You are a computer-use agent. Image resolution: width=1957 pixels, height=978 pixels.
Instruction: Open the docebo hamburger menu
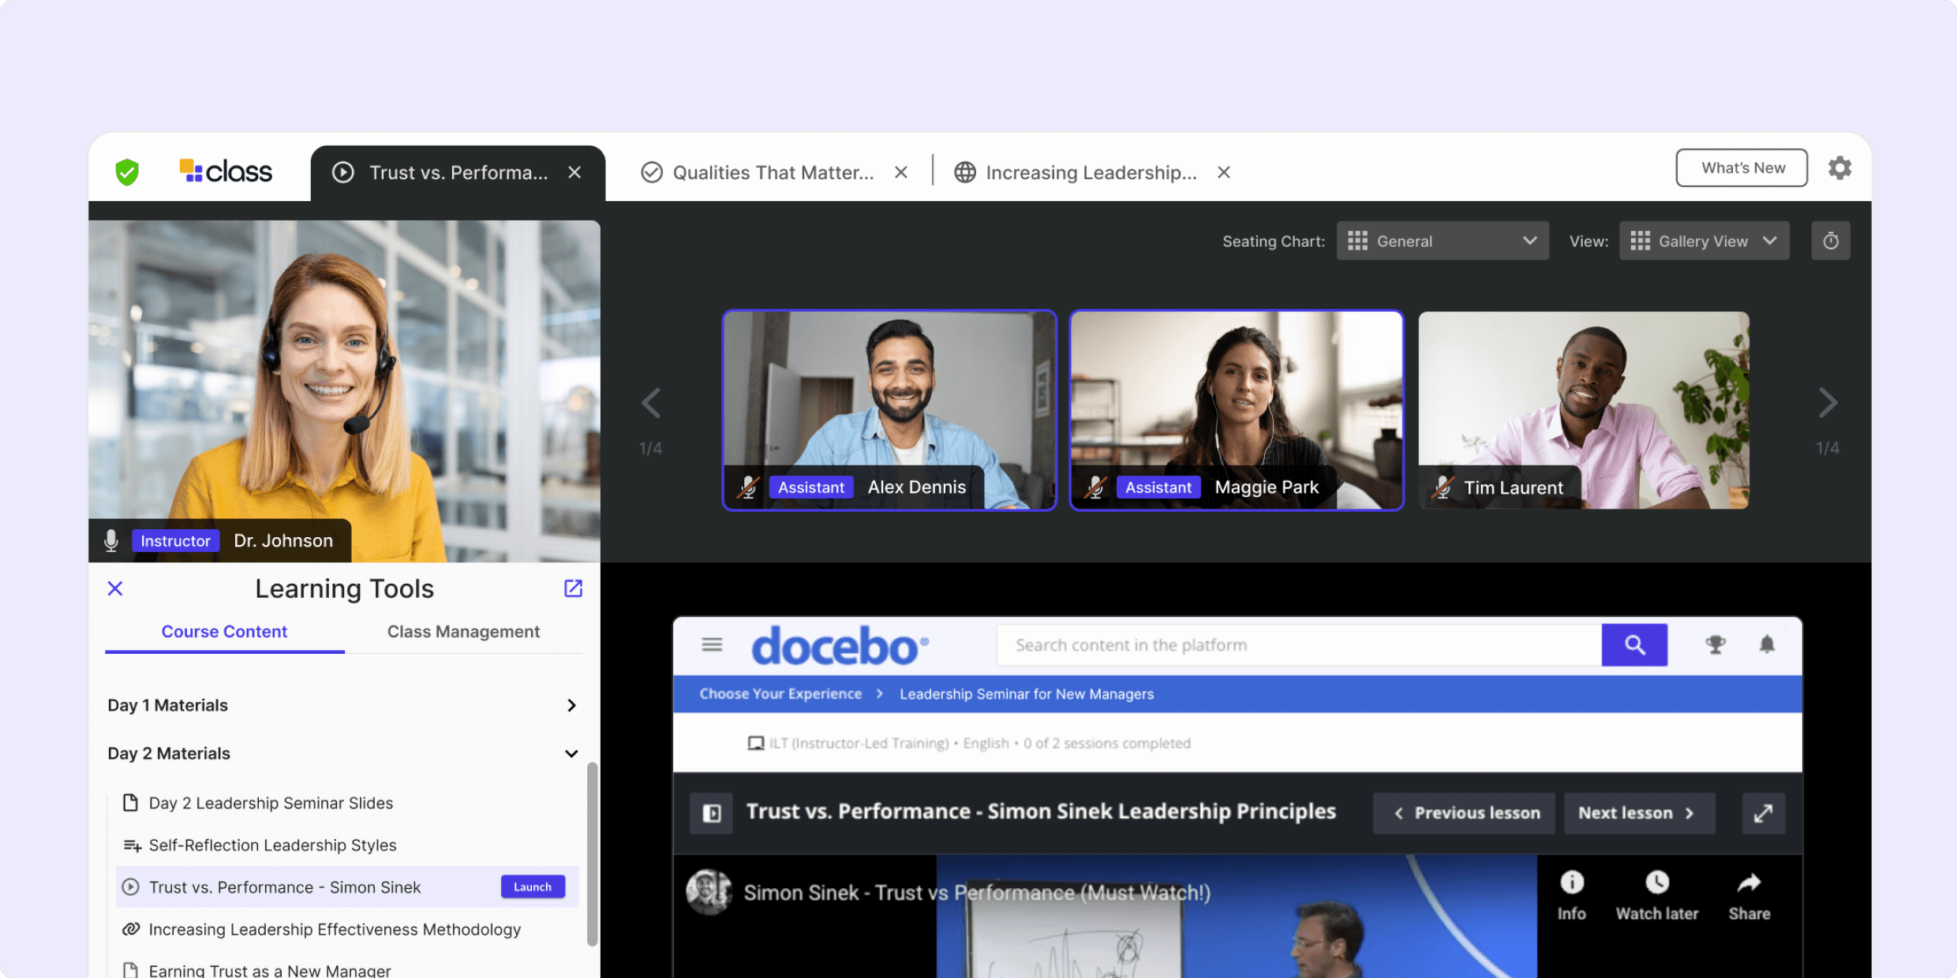tap(711, 644)
